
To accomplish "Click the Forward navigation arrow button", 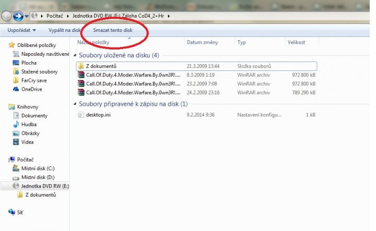I will (18, 16).
